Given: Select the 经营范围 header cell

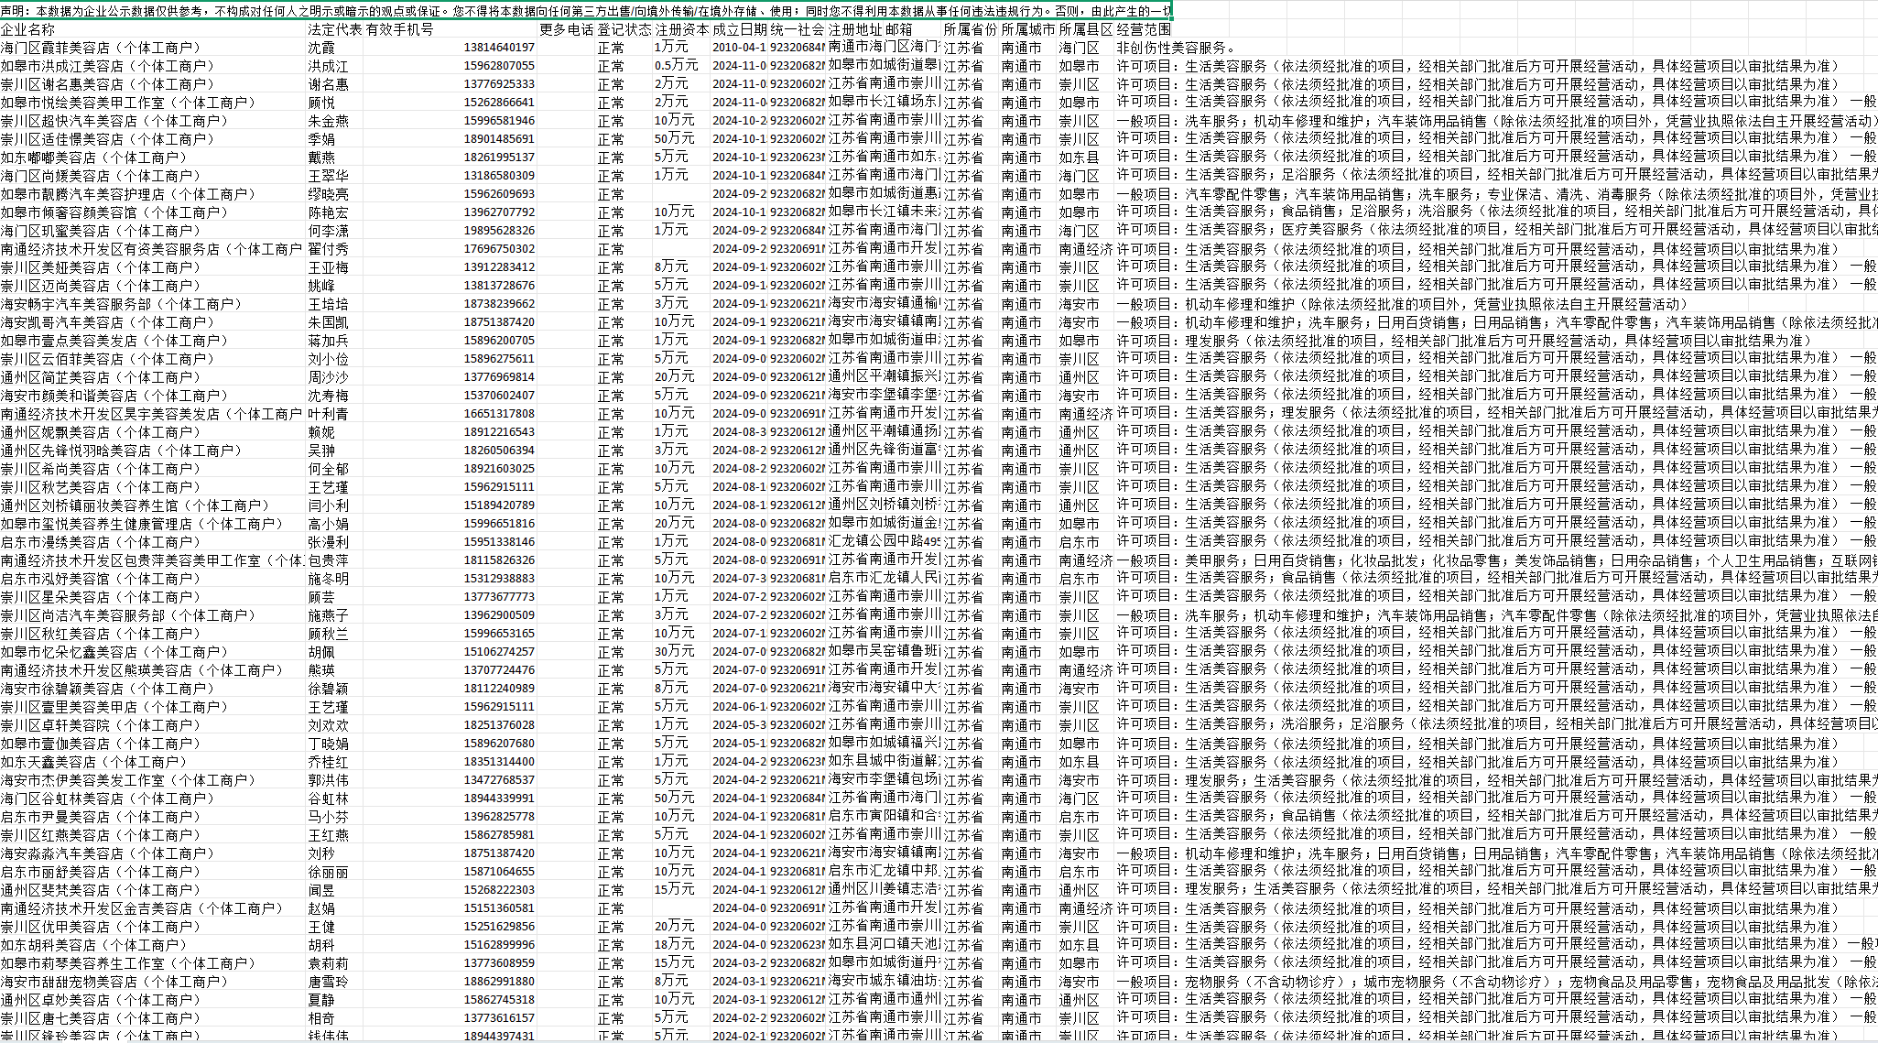Looking at the screenshot, I should (x=1143, y=29).
